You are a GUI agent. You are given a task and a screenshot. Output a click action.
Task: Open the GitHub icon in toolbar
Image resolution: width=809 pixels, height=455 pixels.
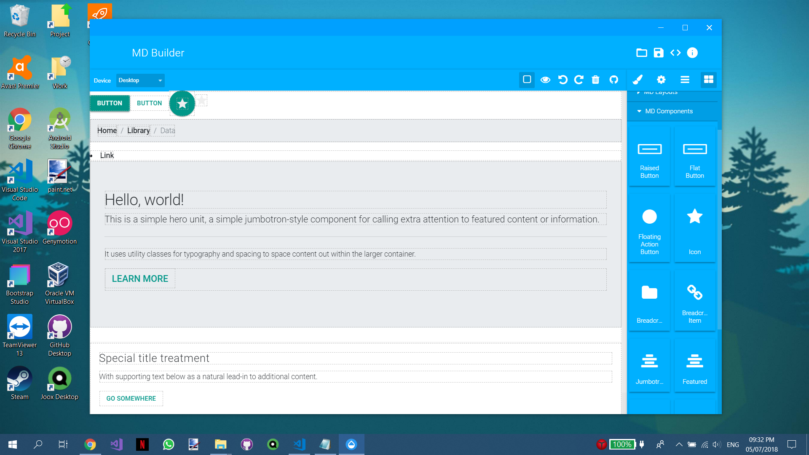coord(614,80)
